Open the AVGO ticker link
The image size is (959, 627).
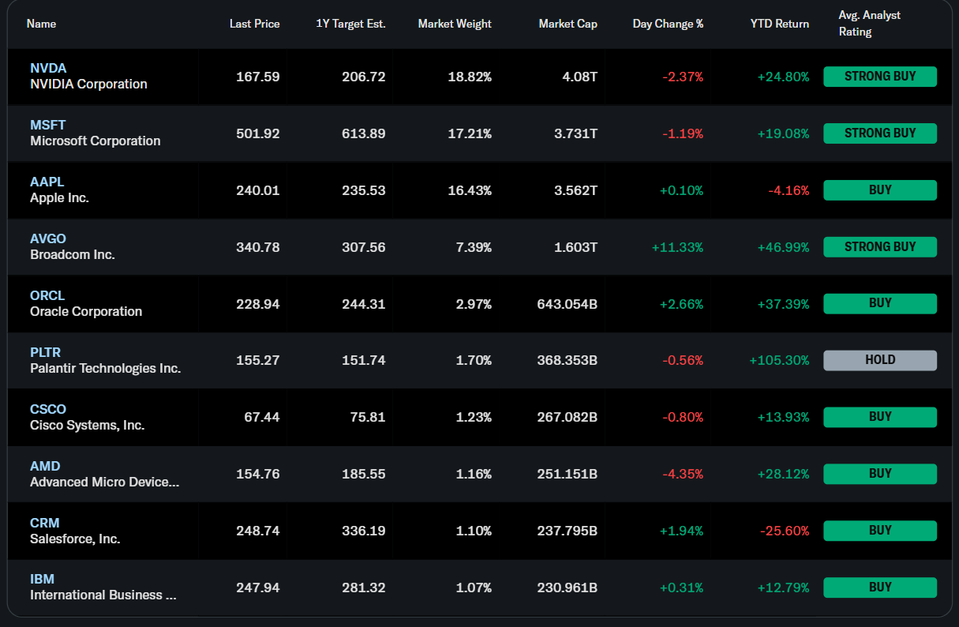pyautogui.click(x=48, y=239)
